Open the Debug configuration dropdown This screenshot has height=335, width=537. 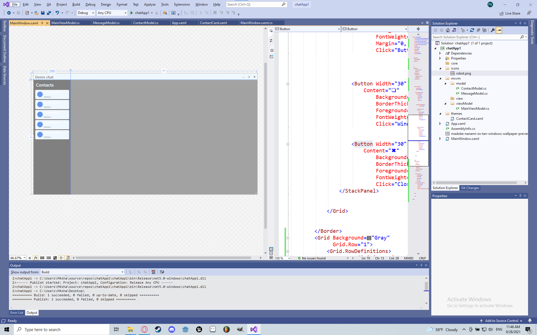[x=93, y=13]
